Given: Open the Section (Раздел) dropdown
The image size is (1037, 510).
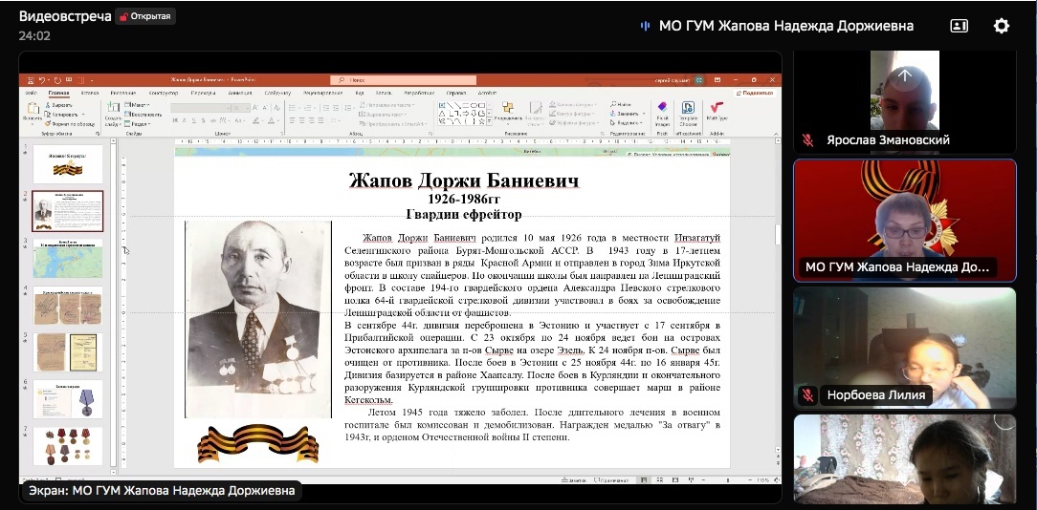Looking at the screenshot, I should 137,124.
